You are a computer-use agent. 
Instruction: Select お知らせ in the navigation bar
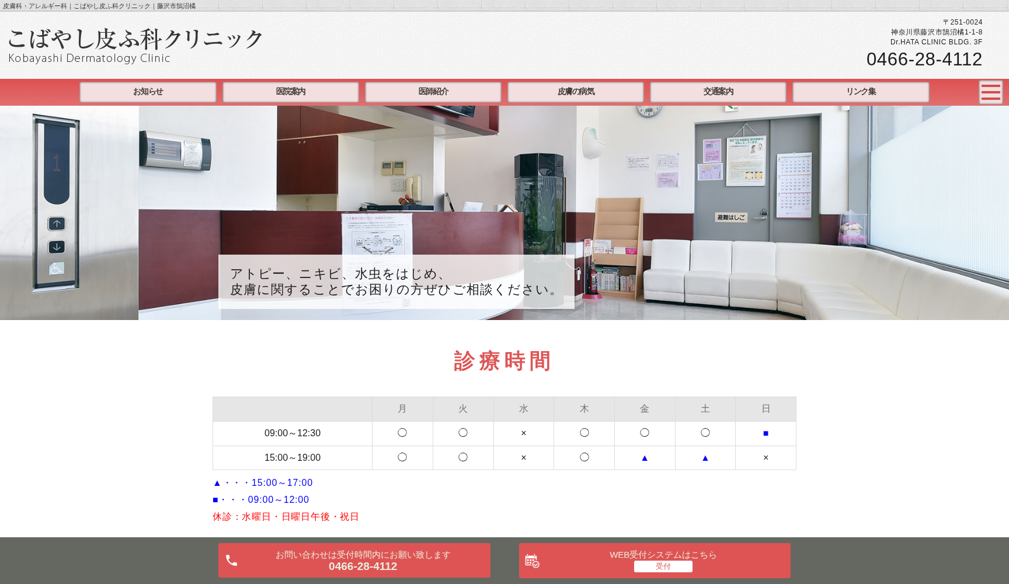point(149,92)
